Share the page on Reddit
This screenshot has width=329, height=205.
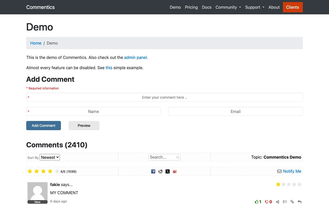(160, 171)
